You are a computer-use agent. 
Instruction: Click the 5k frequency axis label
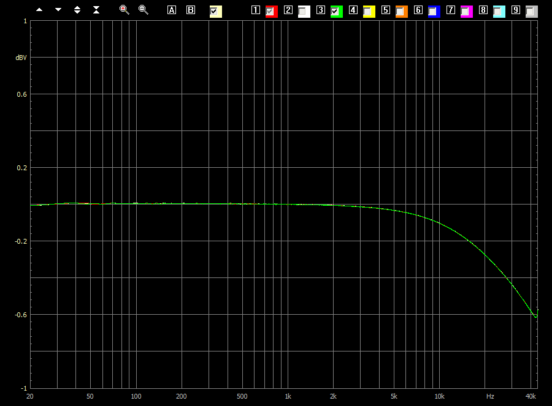394,396
